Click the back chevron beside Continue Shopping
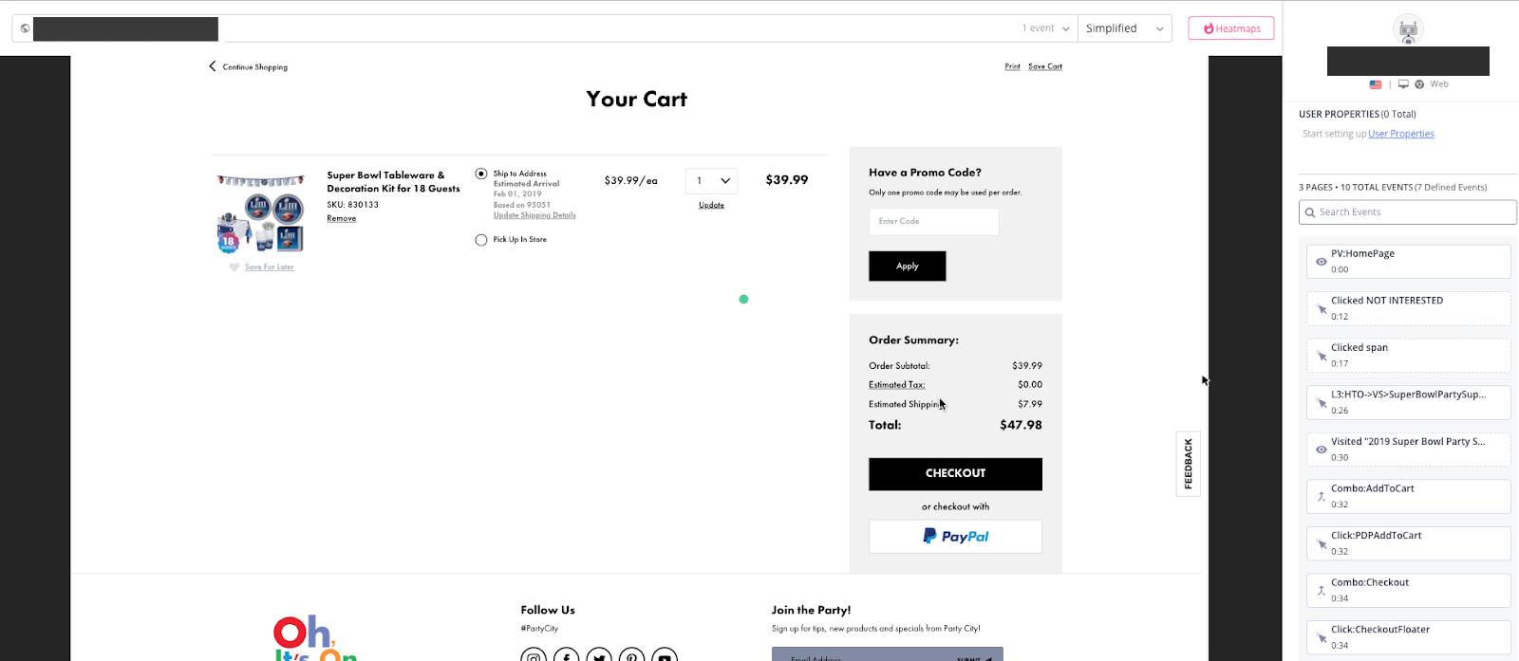Screen dimensions: 1519x661 pyautogui.click(x=213, y=66)
